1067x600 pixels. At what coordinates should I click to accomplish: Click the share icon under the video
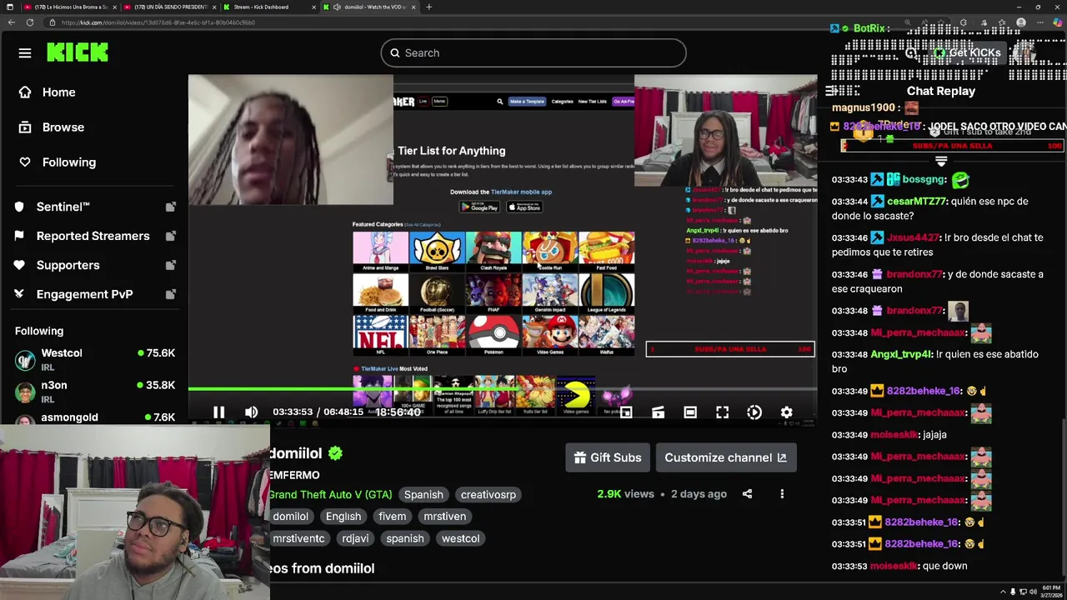(747, 494)
